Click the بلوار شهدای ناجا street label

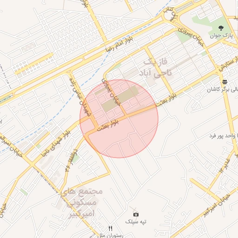tap(56, 144)
